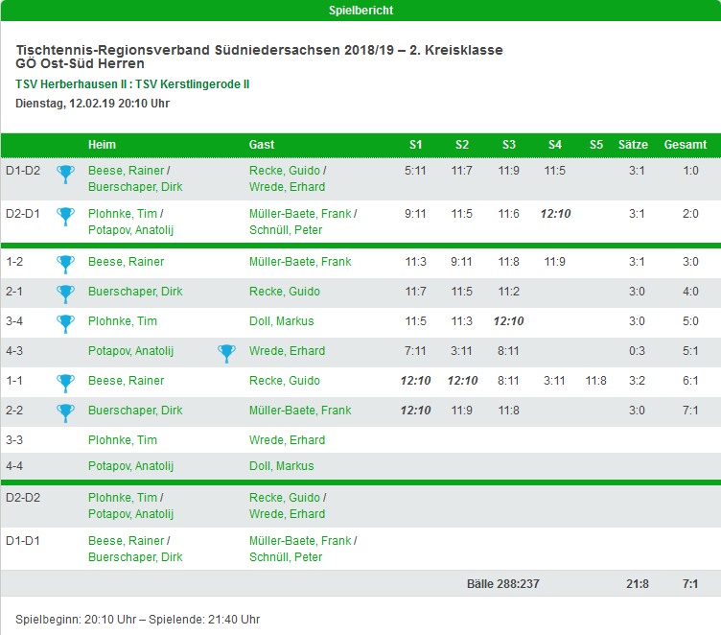Open Doll, Markus in the 4-4 row
The image size is (721, 635).
tap(282, 466)
